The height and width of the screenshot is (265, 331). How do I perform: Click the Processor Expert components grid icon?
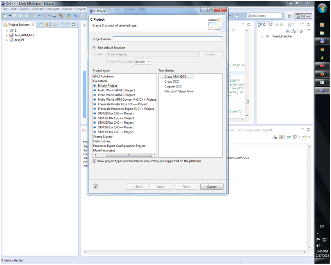tap(61, 16)
